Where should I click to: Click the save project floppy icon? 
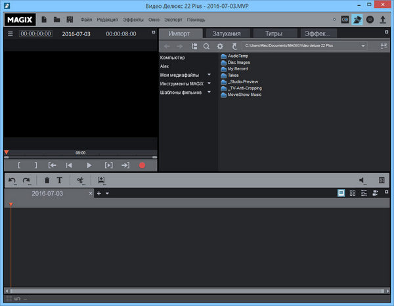(69, 20)
